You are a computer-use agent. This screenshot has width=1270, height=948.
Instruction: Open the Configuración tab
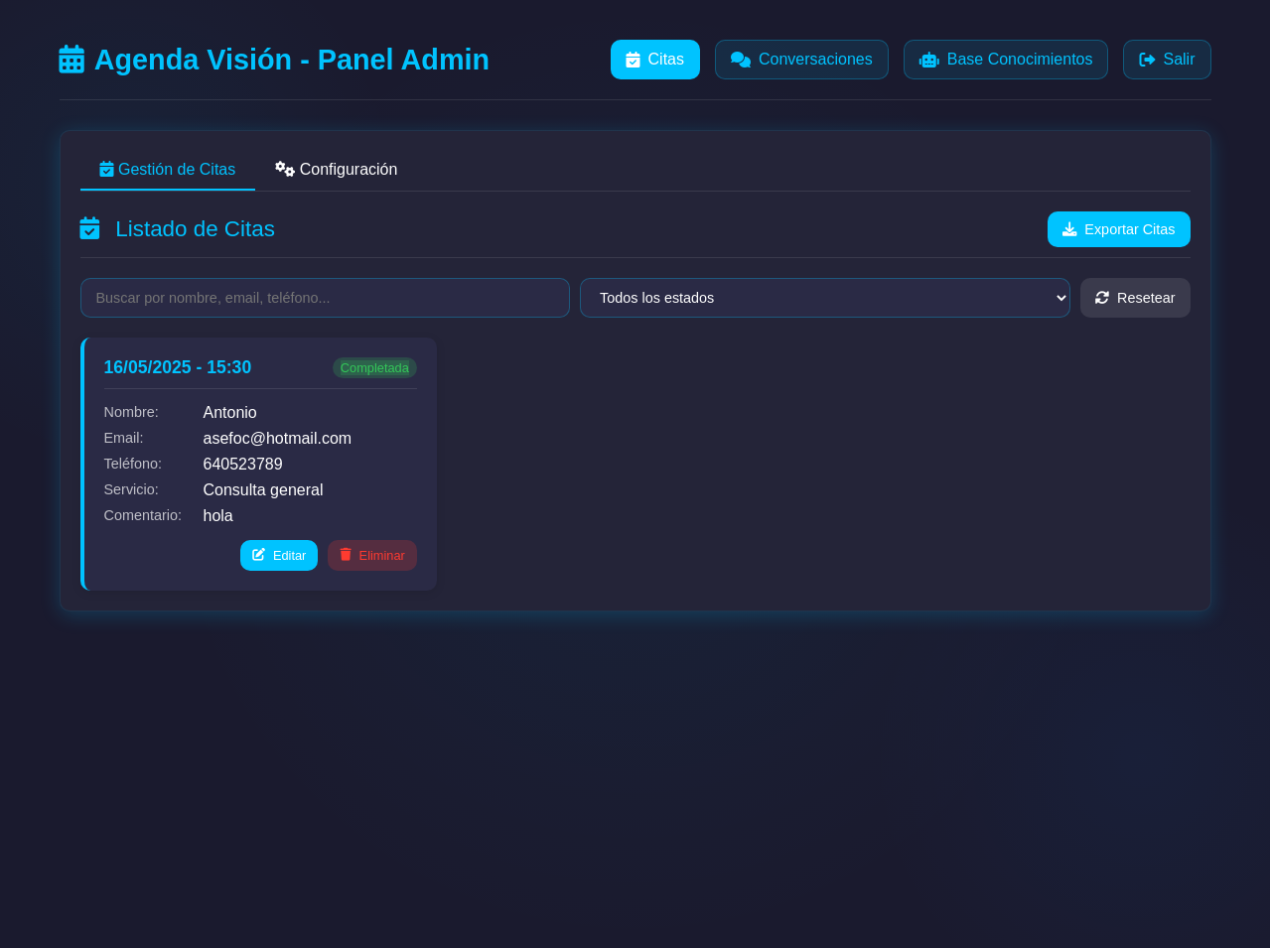tap(337, 170)
